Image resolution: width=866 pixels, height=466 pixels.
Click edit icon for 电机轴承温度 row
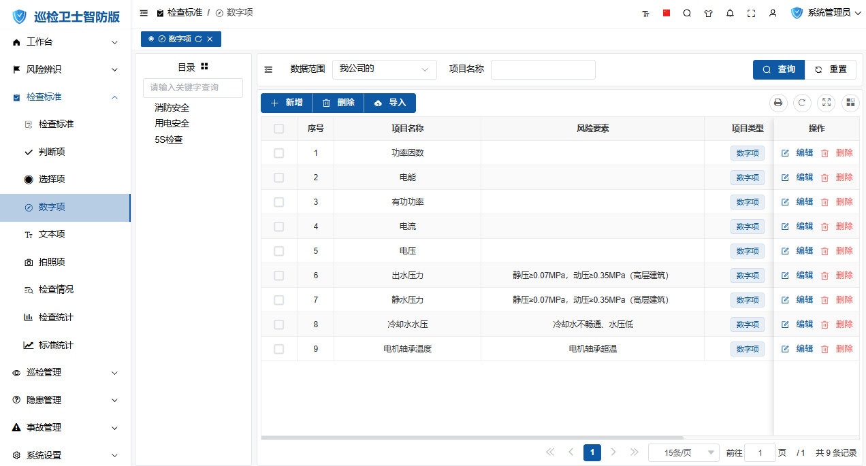pyautogui.click(x=785, y=349)
